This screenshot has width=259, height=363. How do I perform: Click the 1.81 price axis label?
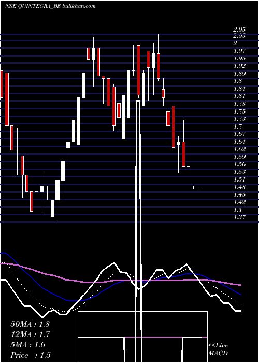click(x=239, y=96)
